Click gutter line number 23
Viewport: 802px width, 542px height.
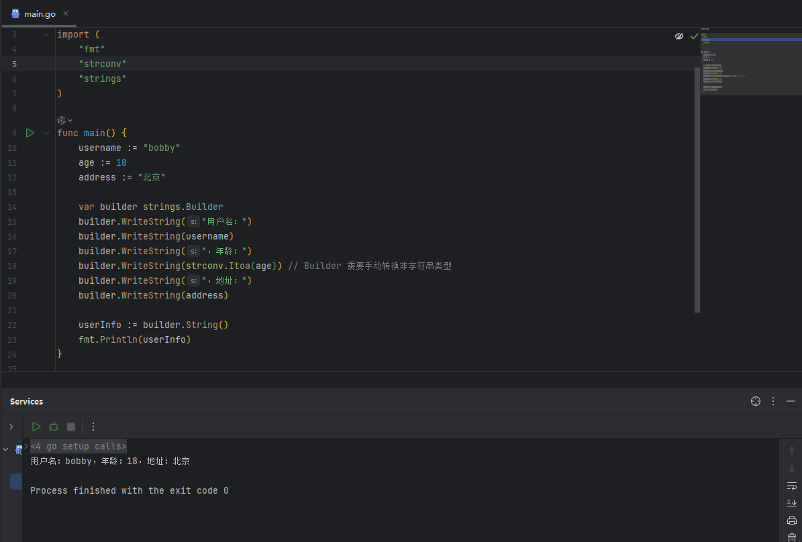[12, 339]
